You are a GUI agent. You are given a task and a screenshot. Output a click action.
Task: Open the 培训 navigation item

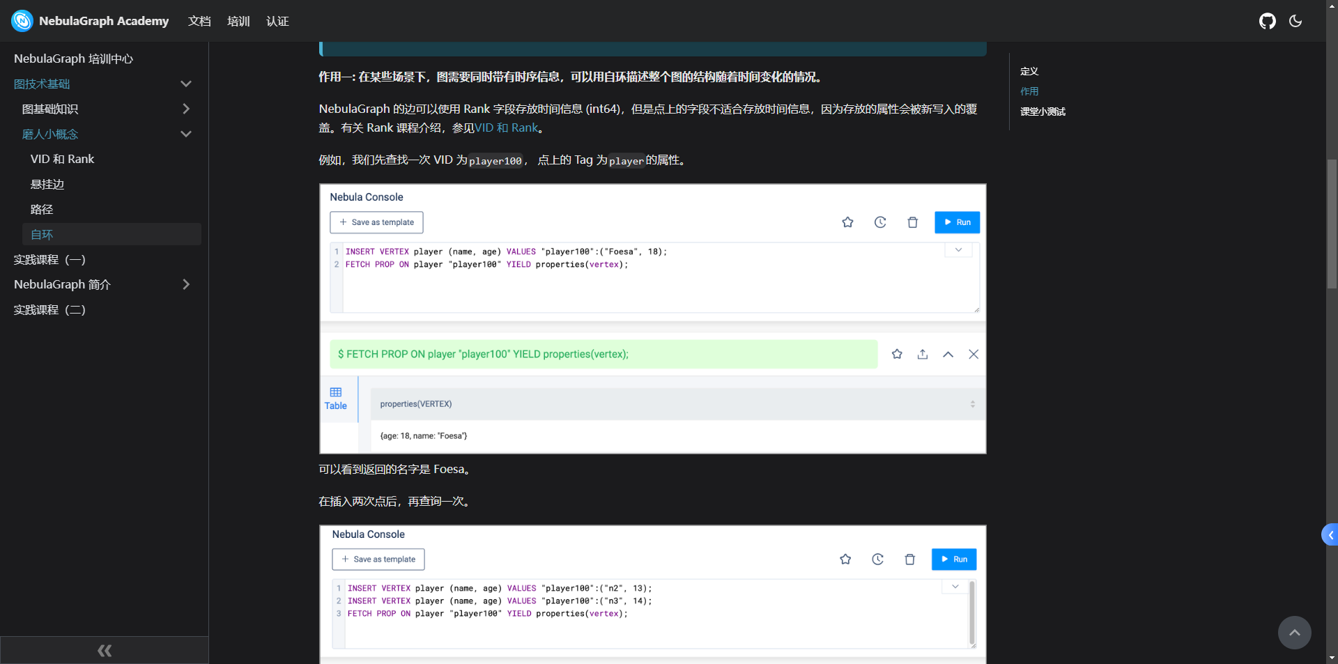[238, 21]
